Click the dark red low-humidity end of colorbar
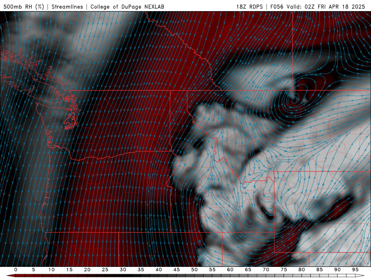 point(11,276)
